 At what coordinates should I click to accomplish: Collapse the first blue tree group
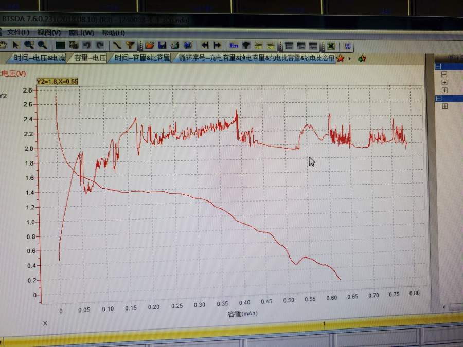coord(438,66)
